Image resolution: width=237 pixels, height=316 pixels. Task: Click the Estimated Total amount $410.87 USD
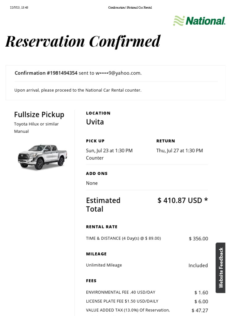[x=183, y=201]
